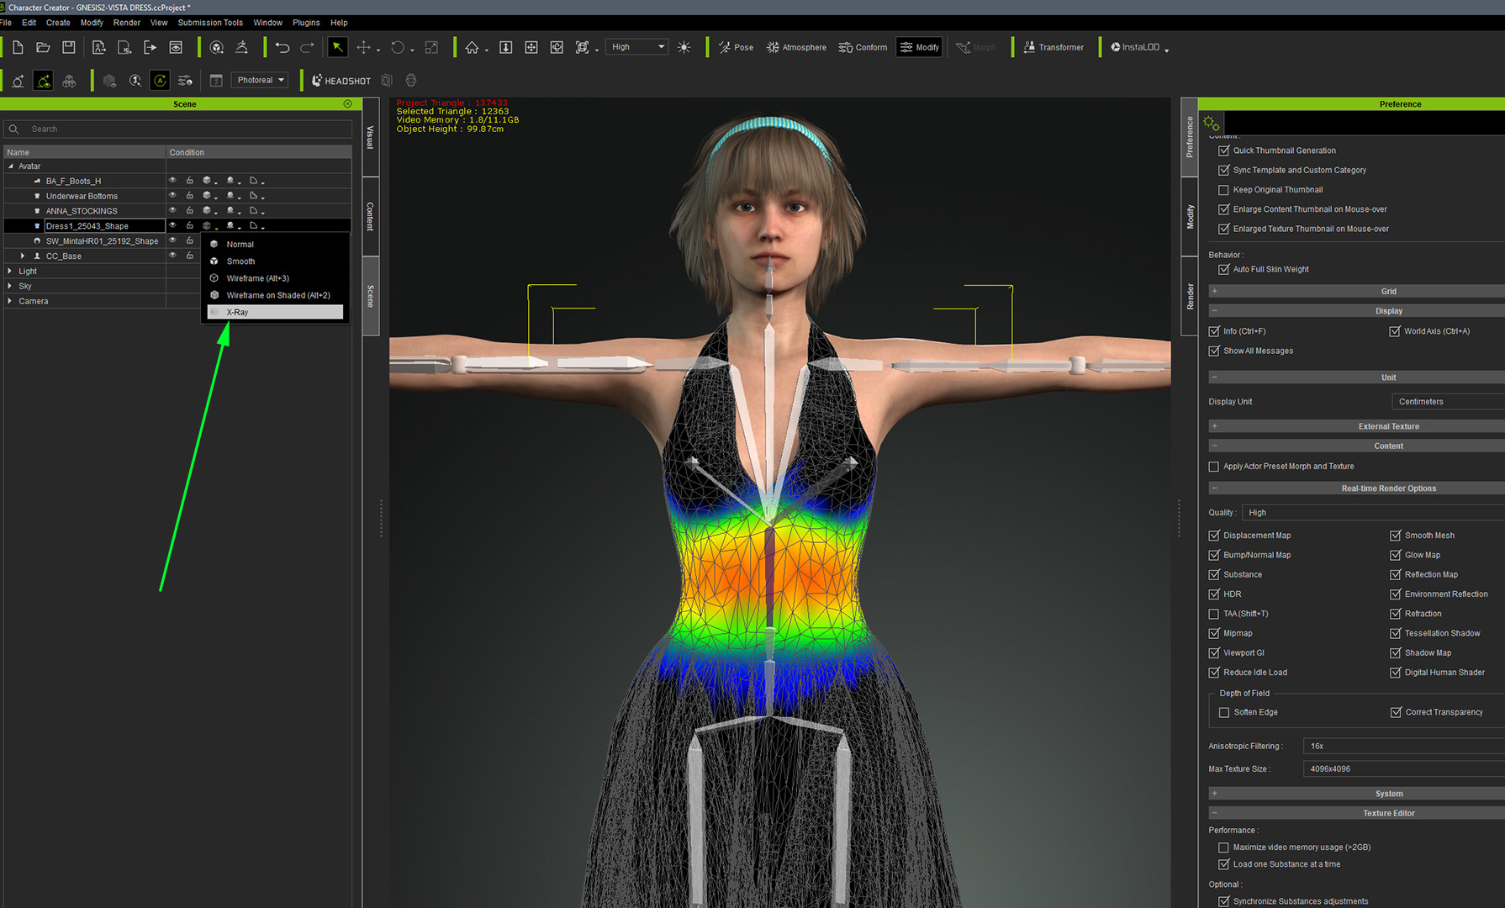
Task: Click the adjust sliders settings icon
Action: [185, 81]
